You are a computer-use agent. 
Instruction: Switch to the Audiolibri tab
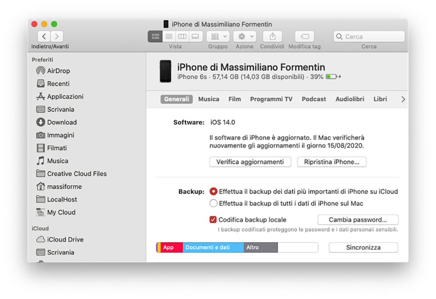[x=350, y=99]
